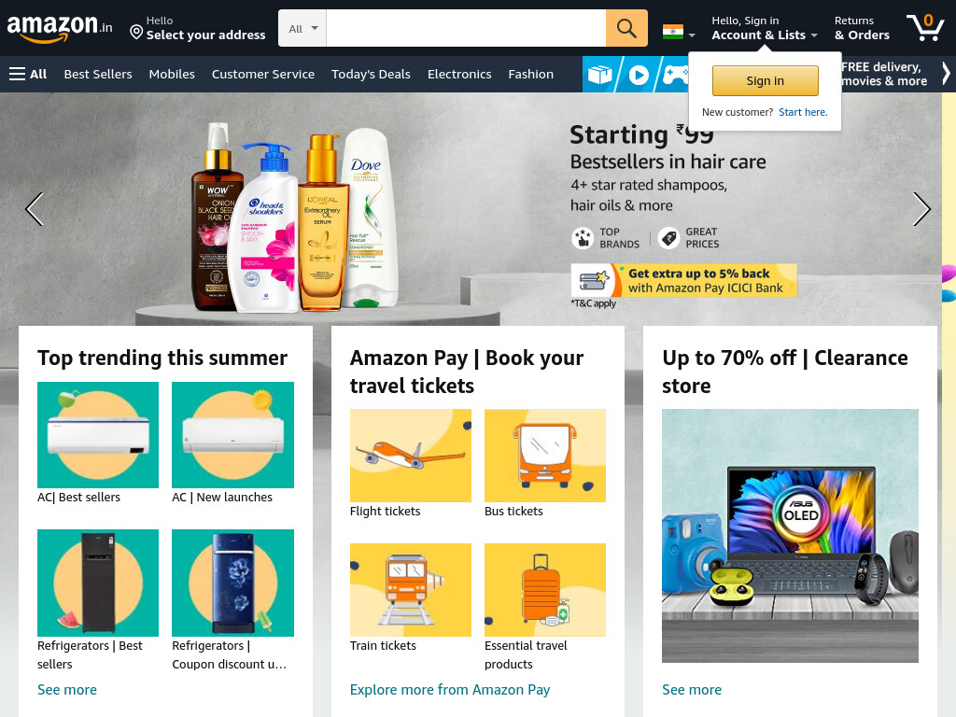Click the game controller icon in banner
The width and height of the screenshot is (956, 717).
[x=676, y=75]
